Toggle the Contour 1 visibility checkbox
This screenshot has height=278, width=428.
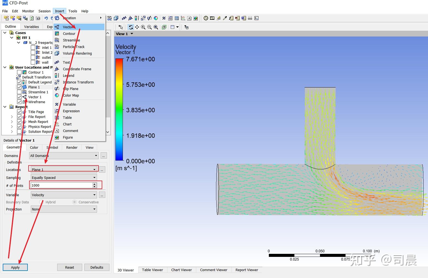tap(19, 72)
